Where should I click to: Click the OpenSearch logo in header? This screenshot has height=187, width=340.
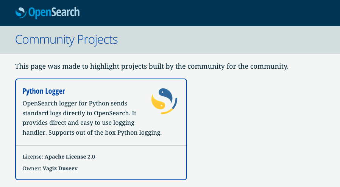pos(47,13)
